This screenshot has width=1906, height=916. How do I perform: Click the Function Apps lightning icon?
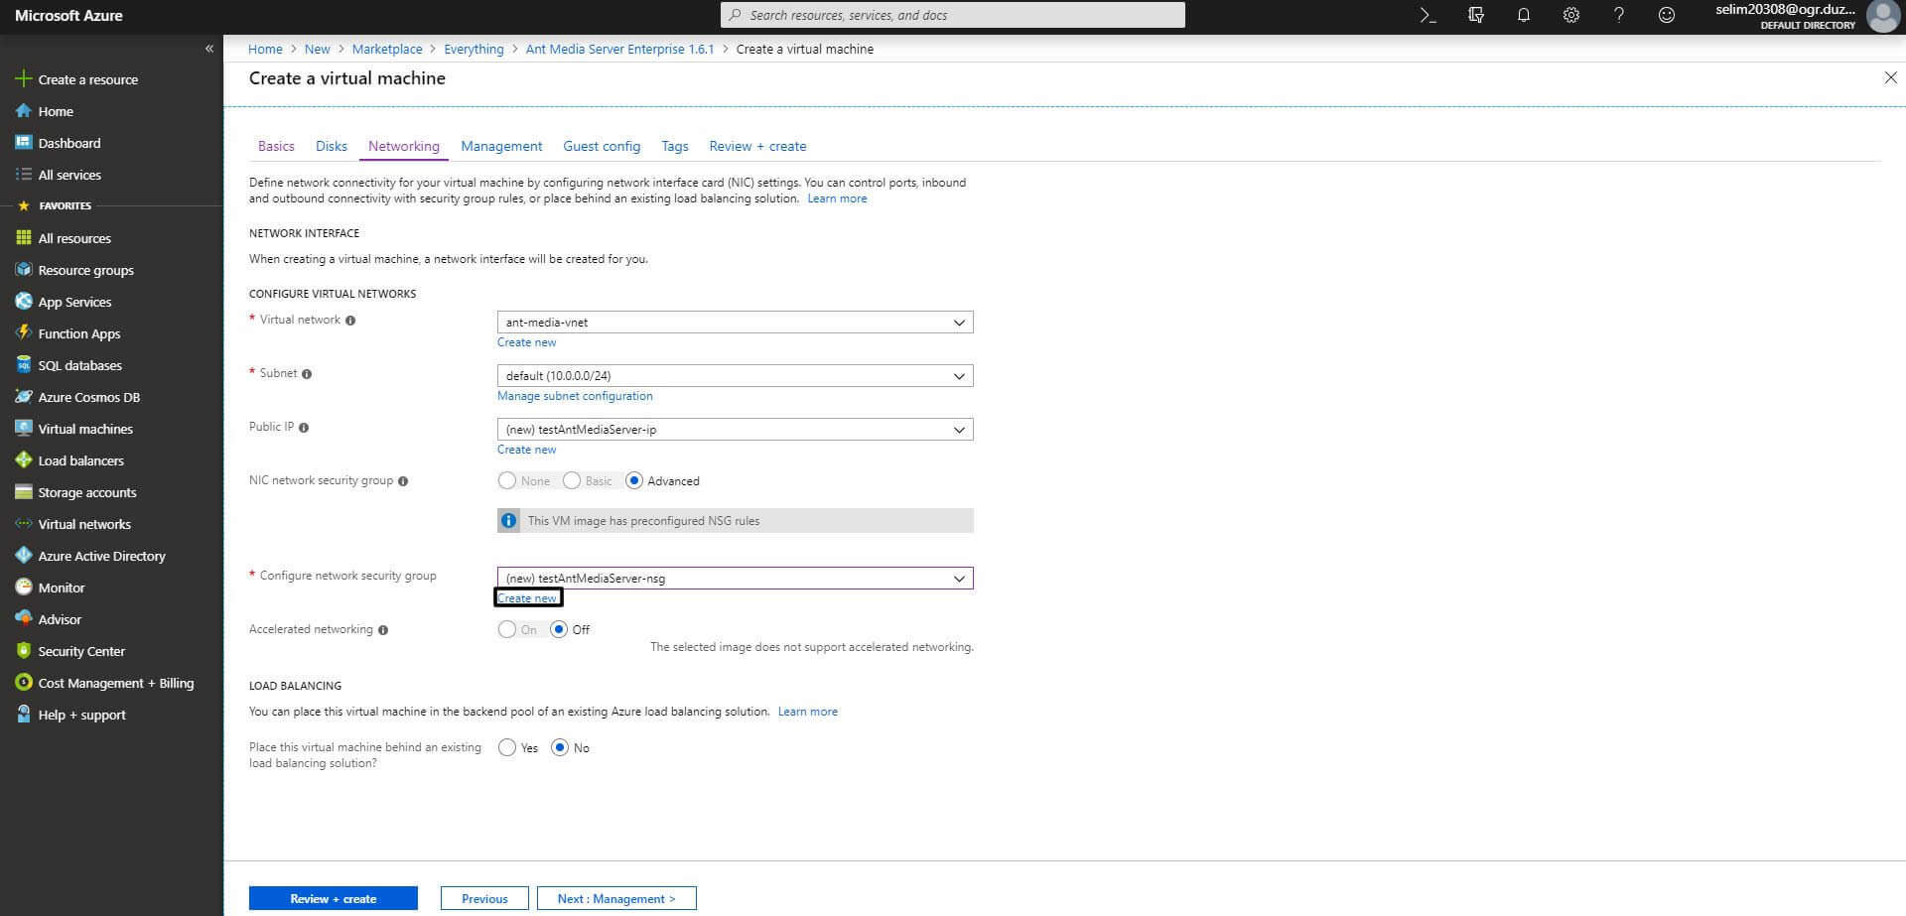pyautogui.click(x=24, y=333)
